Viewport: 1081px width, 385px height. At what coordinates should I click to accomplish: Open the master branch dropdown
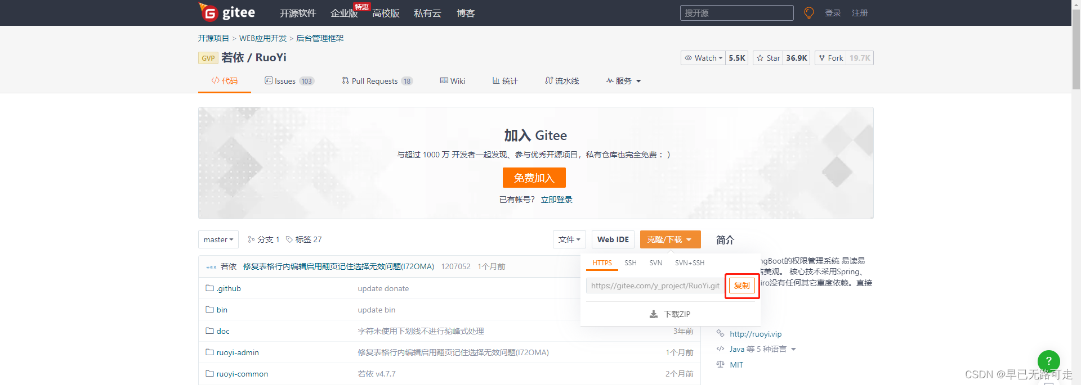pos(218,239)
